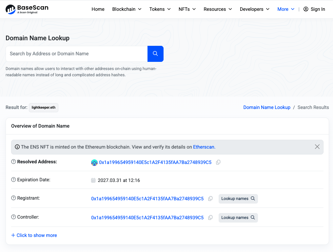Image resolution: width=333 pixels, height=252 pixels.
Task: Open the Resources dropdown menu
Action: [x=218, y=9]
